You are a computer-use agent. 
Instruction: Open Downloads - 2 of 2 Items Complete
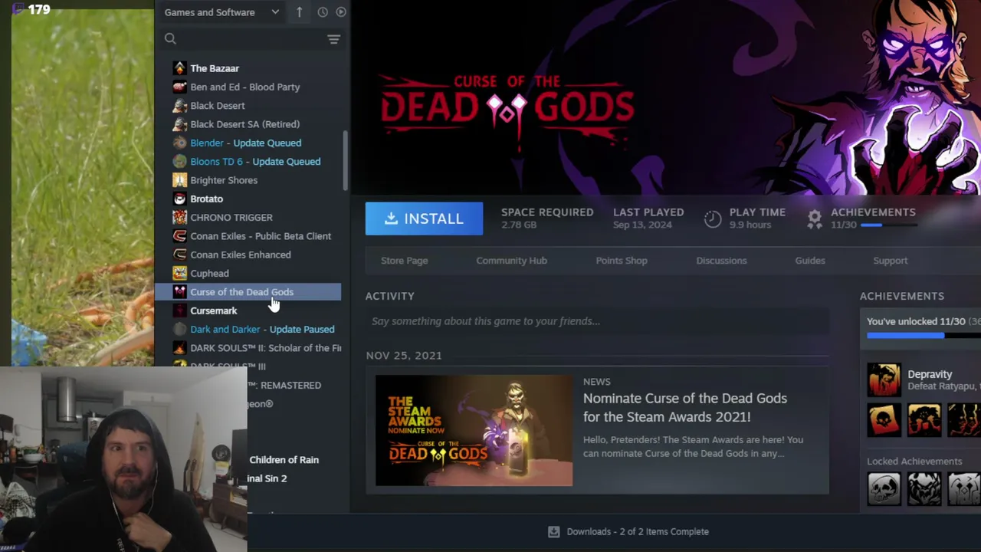638,531
